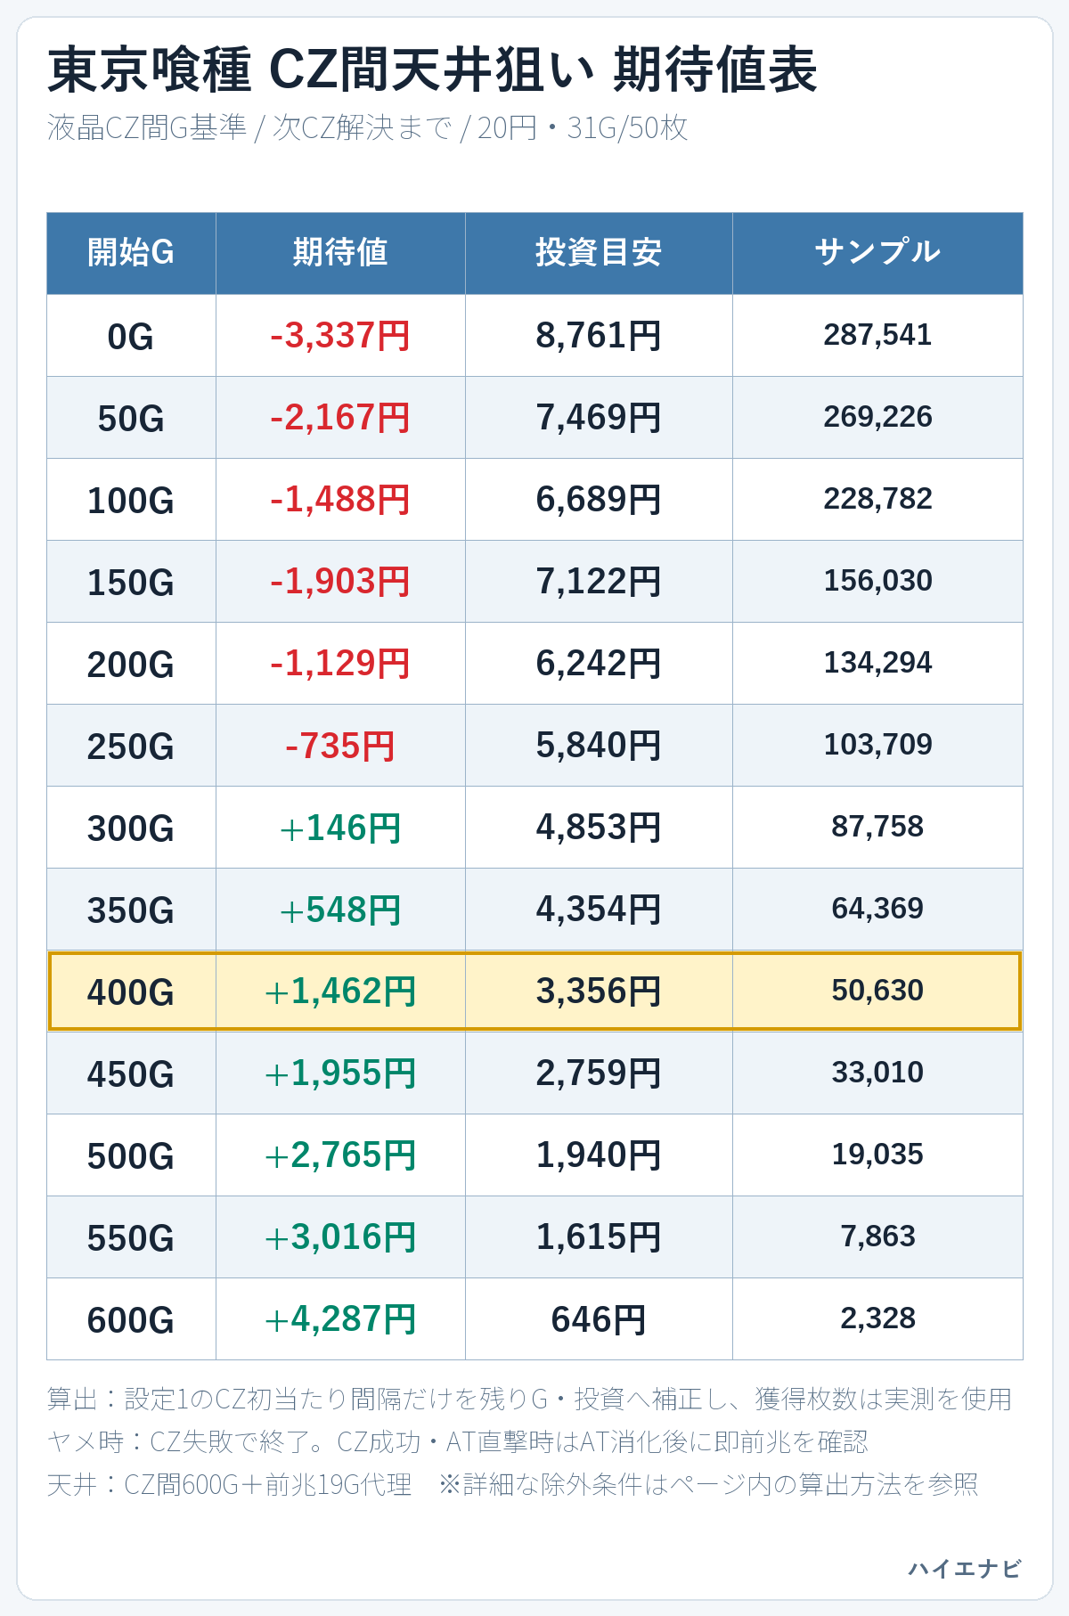Click the 7,469円 investment cell
The width and height of the screenshot is (1069, 1616).
tap(599, 418)
